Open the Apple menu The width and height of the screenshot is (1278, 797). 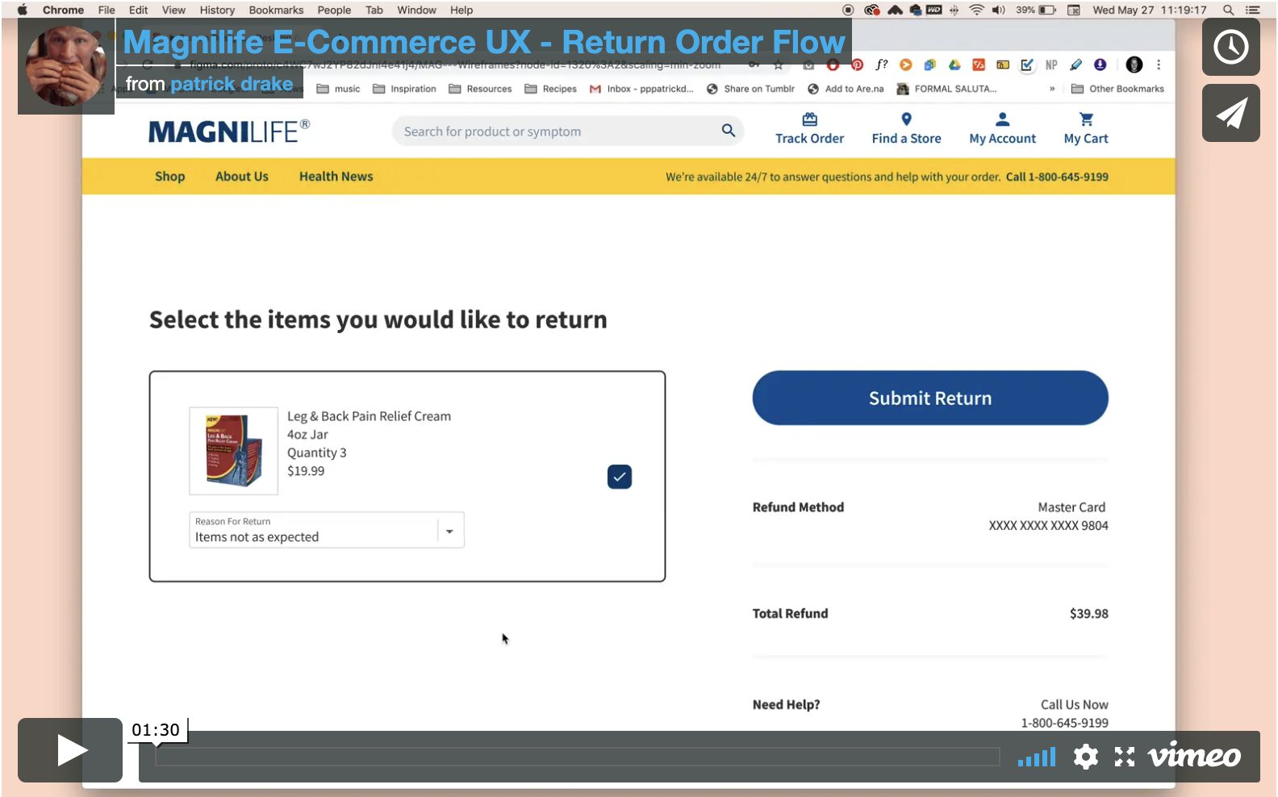[x=22, y=10]
